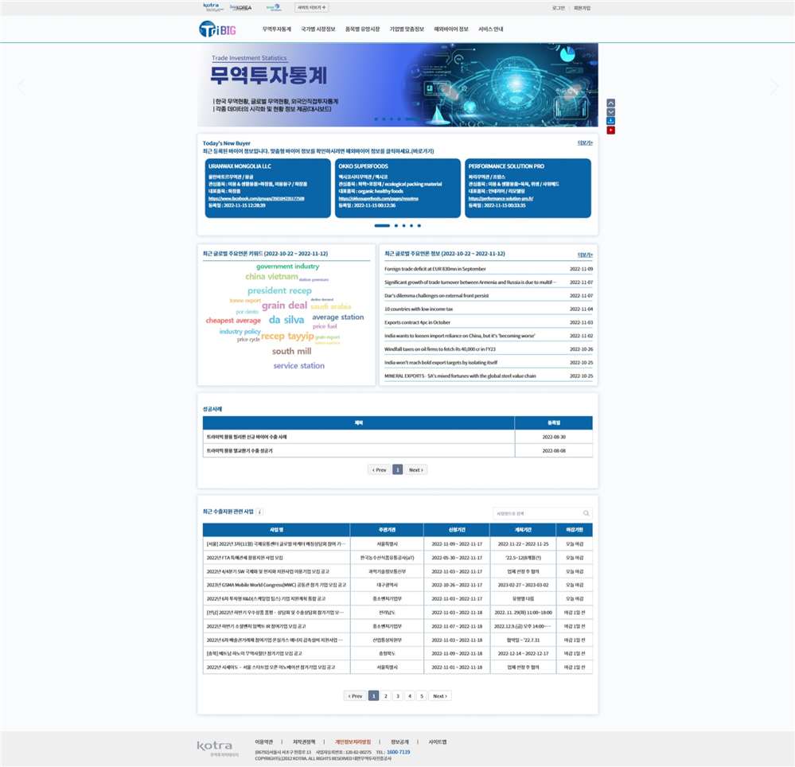This screenshot has width=795, height=767.
Task: Click Next in the 성공사례 pagination
Action: tap(416, 470)
